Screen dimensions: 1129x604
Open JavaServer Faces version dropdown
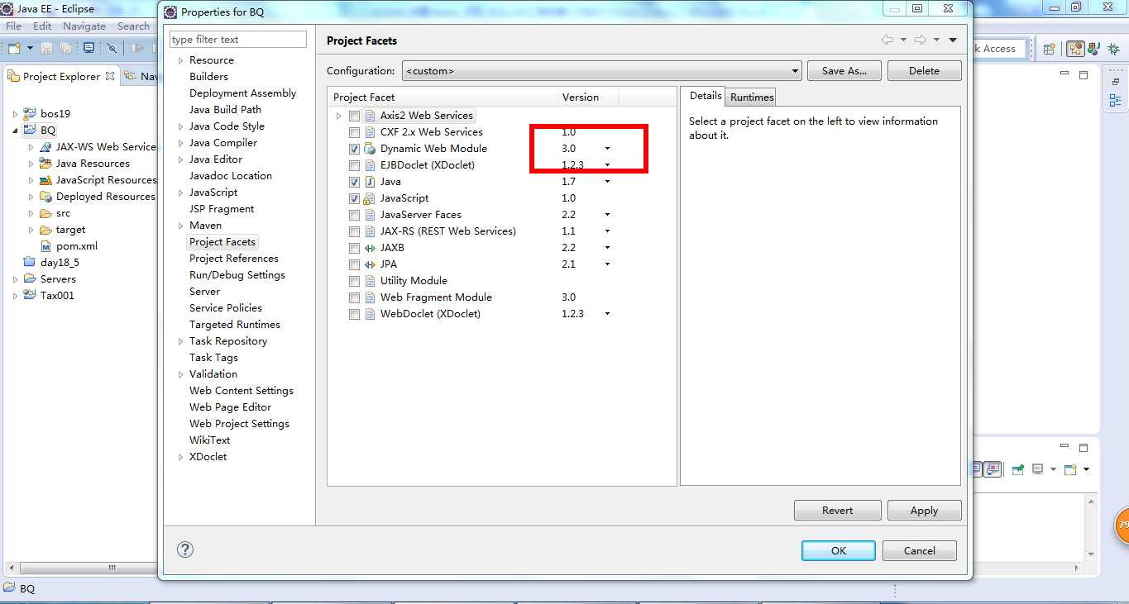click(x=607, y=215)
